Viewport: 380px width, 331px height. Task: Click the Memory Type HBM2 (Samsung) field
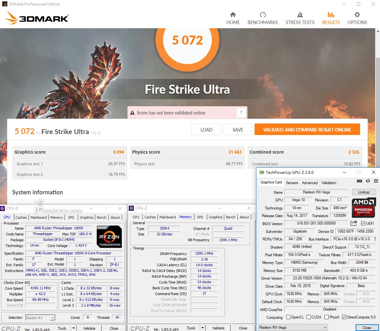[304, 262]
